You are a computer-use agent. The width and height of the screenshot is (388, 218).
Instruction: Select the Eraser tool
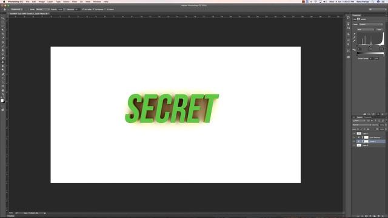[3, 58]
